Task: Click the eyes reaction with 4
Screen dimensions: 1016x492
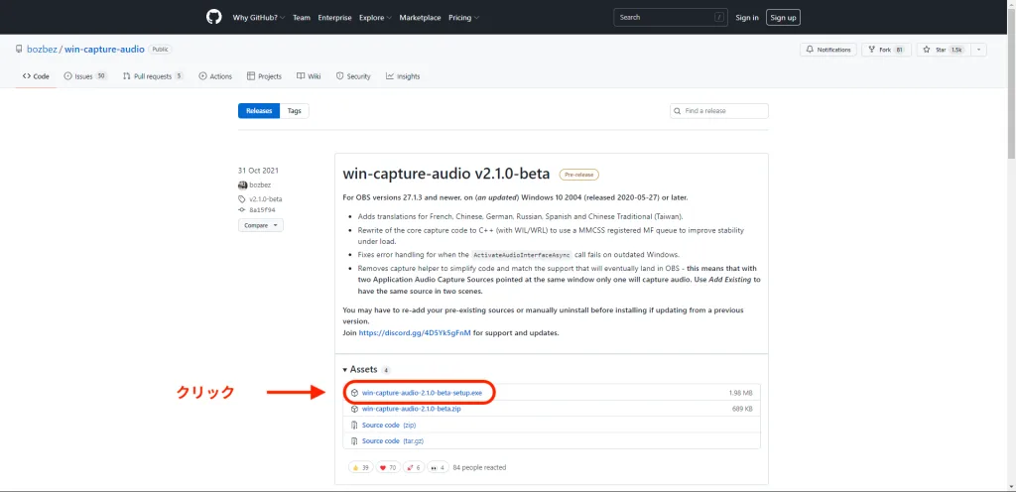Action: pos(438,467)
